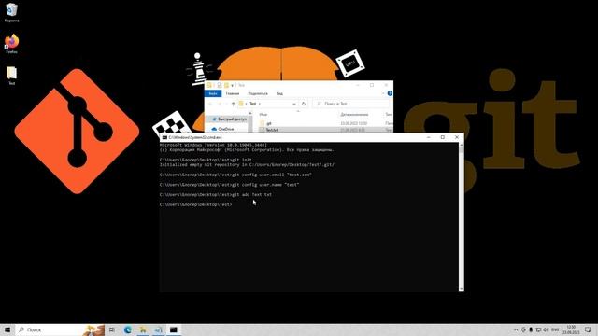
Task: Open Explorer help
Action: pyautogui.click(x=390, y=93)
